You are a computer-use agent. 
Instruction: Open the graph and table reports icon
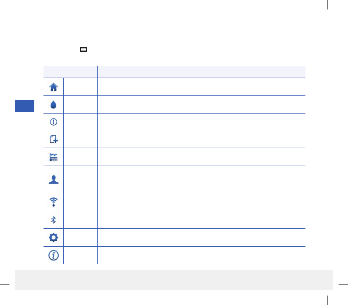pos(54,157)
